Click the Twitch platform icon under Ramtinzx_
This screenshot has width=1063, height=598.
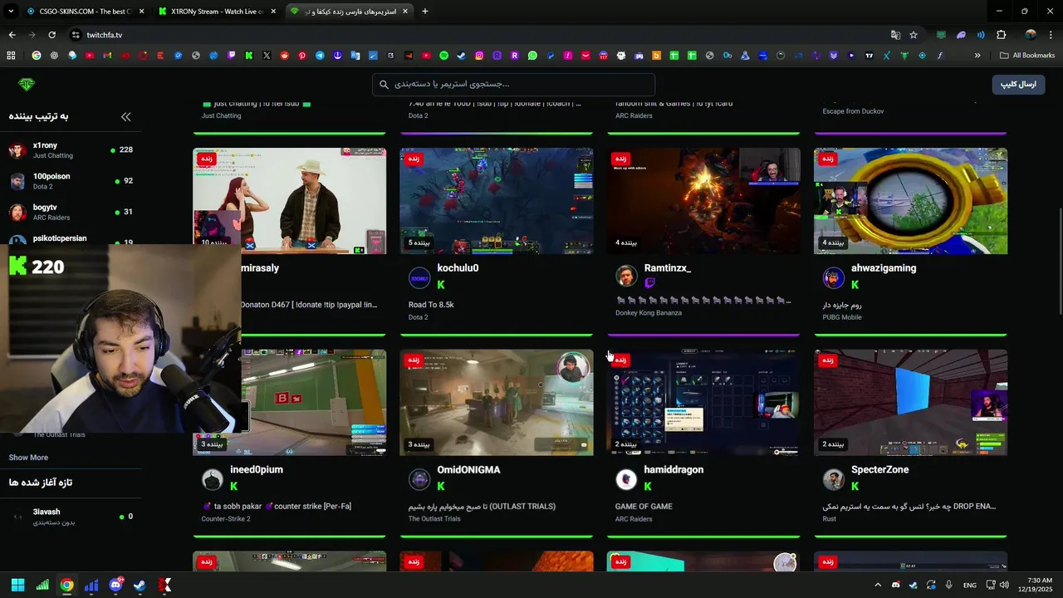pos(649,283)
